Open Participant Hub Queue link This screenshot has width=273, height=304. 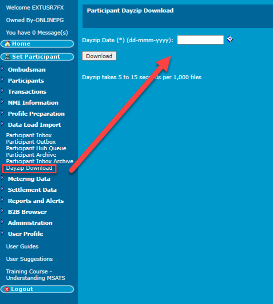36,148
